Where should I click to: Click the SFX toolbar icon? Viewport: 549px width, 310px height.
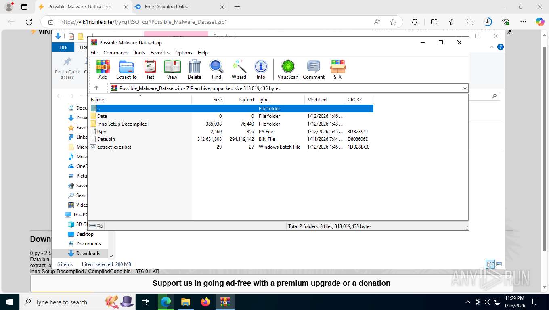(337, 69)
